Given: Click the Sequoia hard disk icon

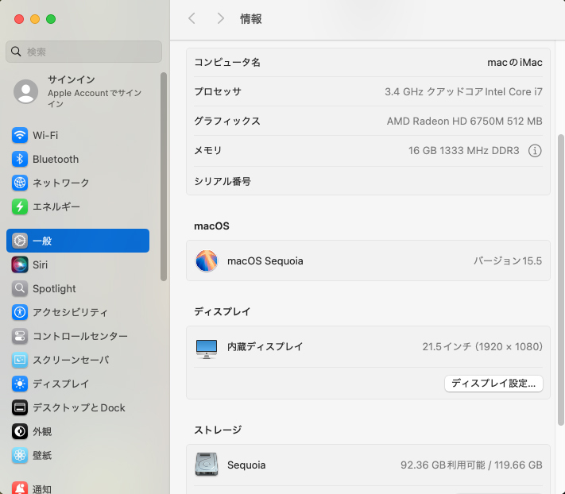Looking at the screenshot, I should [207, 465].
